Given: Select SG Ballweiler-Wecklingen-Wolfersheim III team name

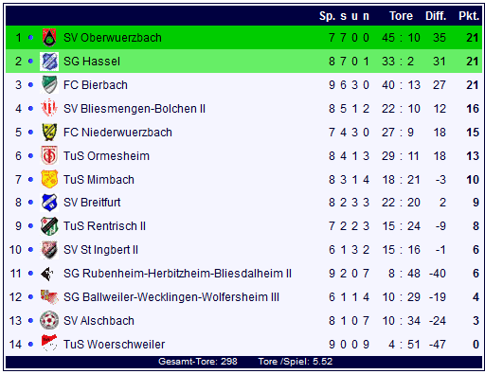Looking at the screenshot, I should [x=171, y=297].
